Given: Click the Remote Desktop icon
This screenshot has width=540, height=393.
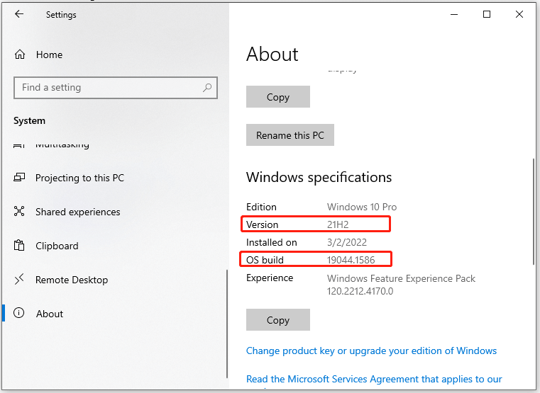Looking at the screenshot, I should click(x=19, y=279).
